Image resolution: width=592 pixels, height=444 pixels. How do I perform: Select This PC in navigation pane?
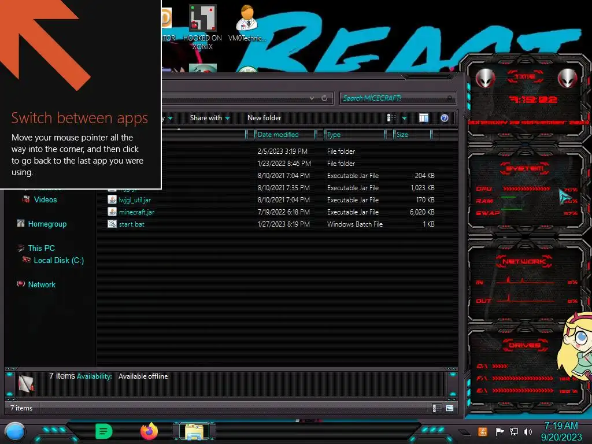point(41,248)
